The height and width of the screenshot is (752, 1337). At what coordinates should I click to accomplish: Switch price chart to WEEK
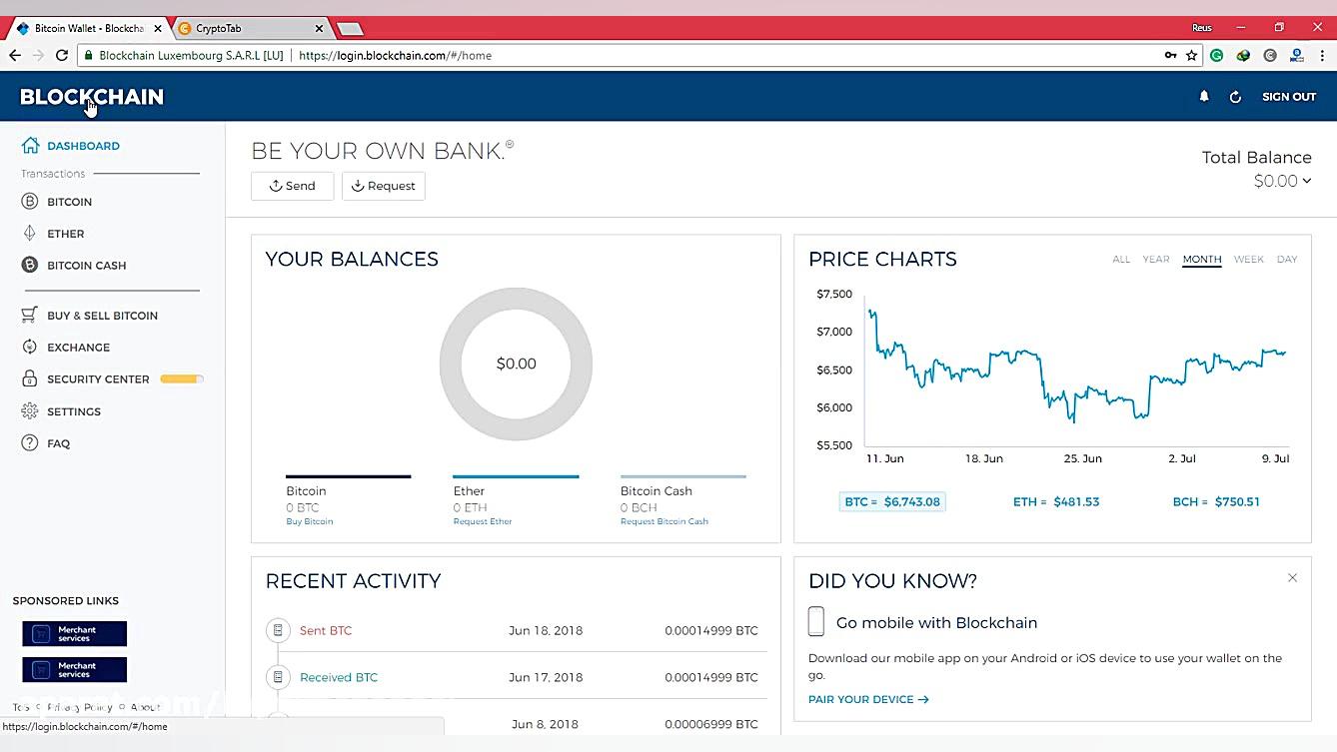tap(1249, 260)
